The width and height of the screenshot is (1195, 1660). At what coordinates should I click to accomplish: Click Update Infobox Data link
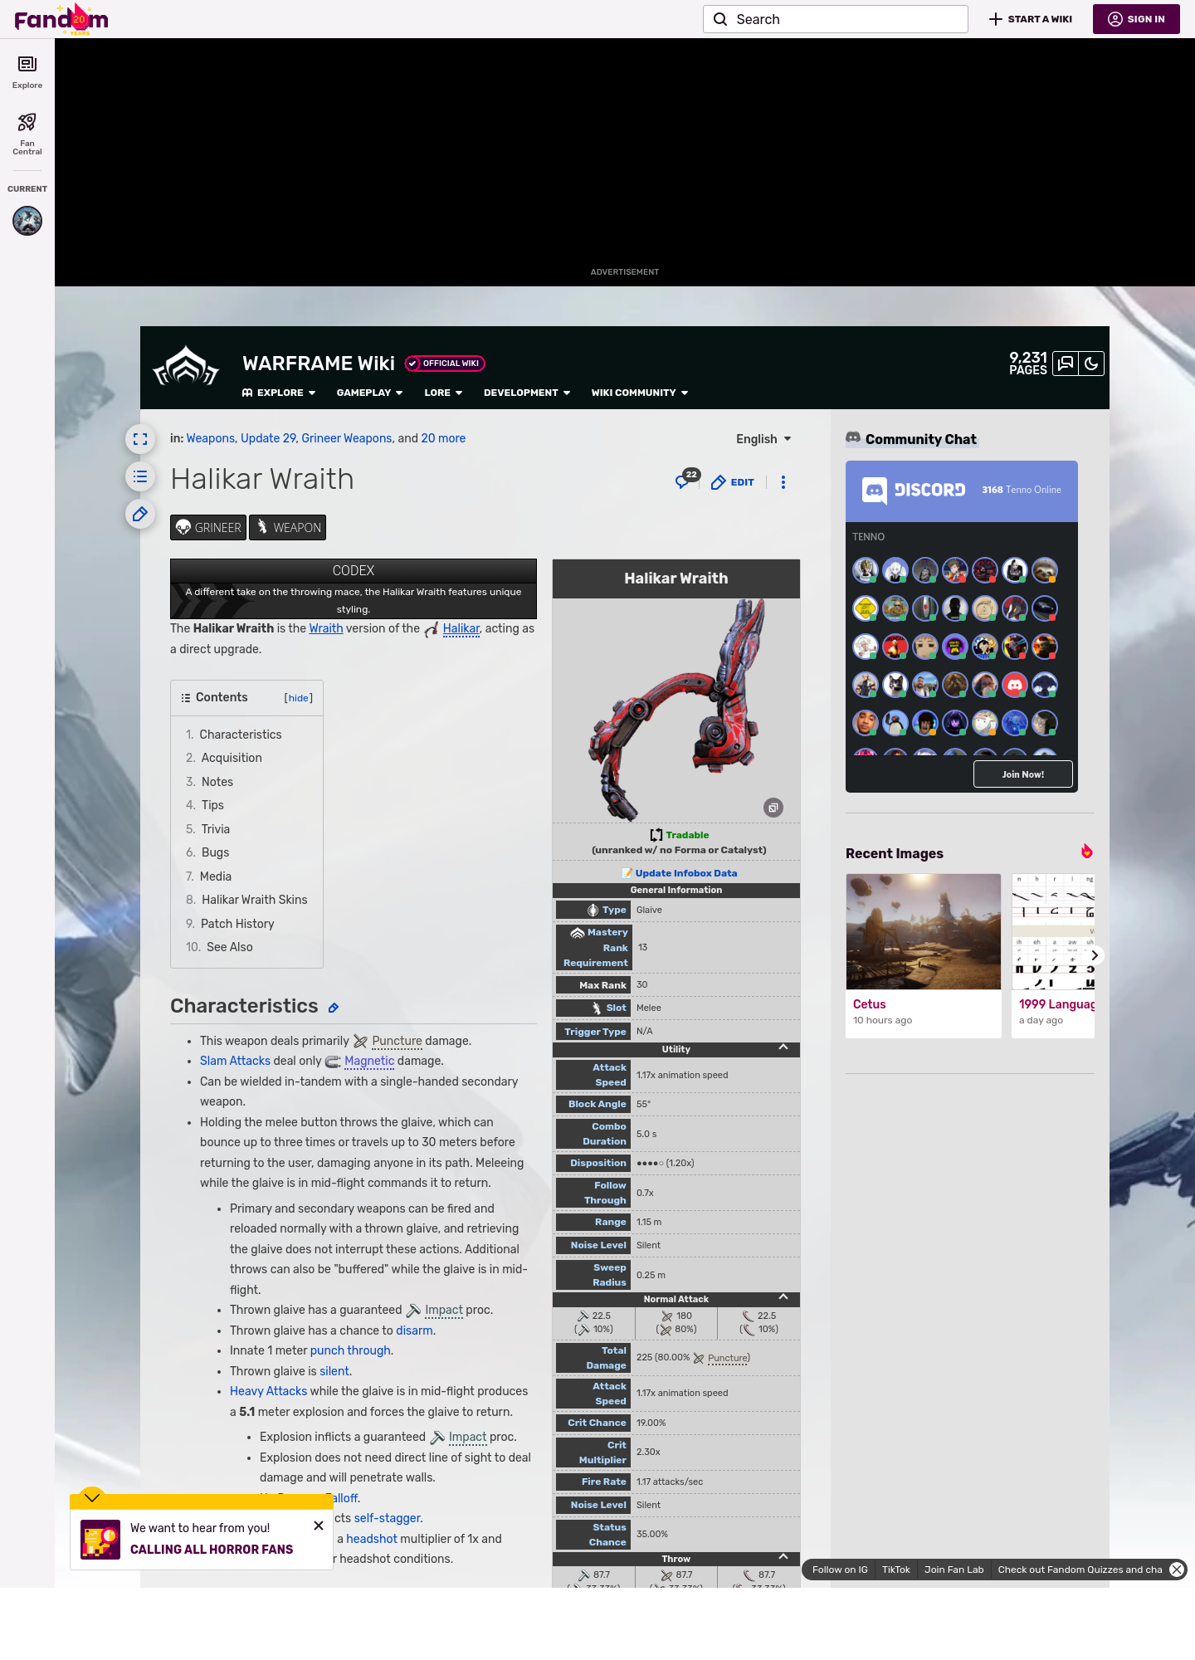[685, 873]
